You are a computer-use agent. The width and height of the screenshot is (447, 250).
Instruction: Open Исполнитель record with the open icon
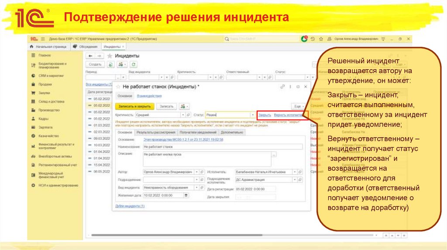click(300, 172)
